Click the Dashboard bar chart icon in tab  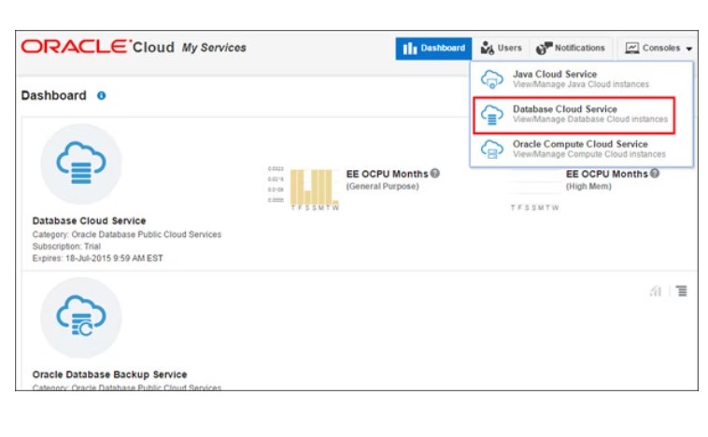click(409, 49)
